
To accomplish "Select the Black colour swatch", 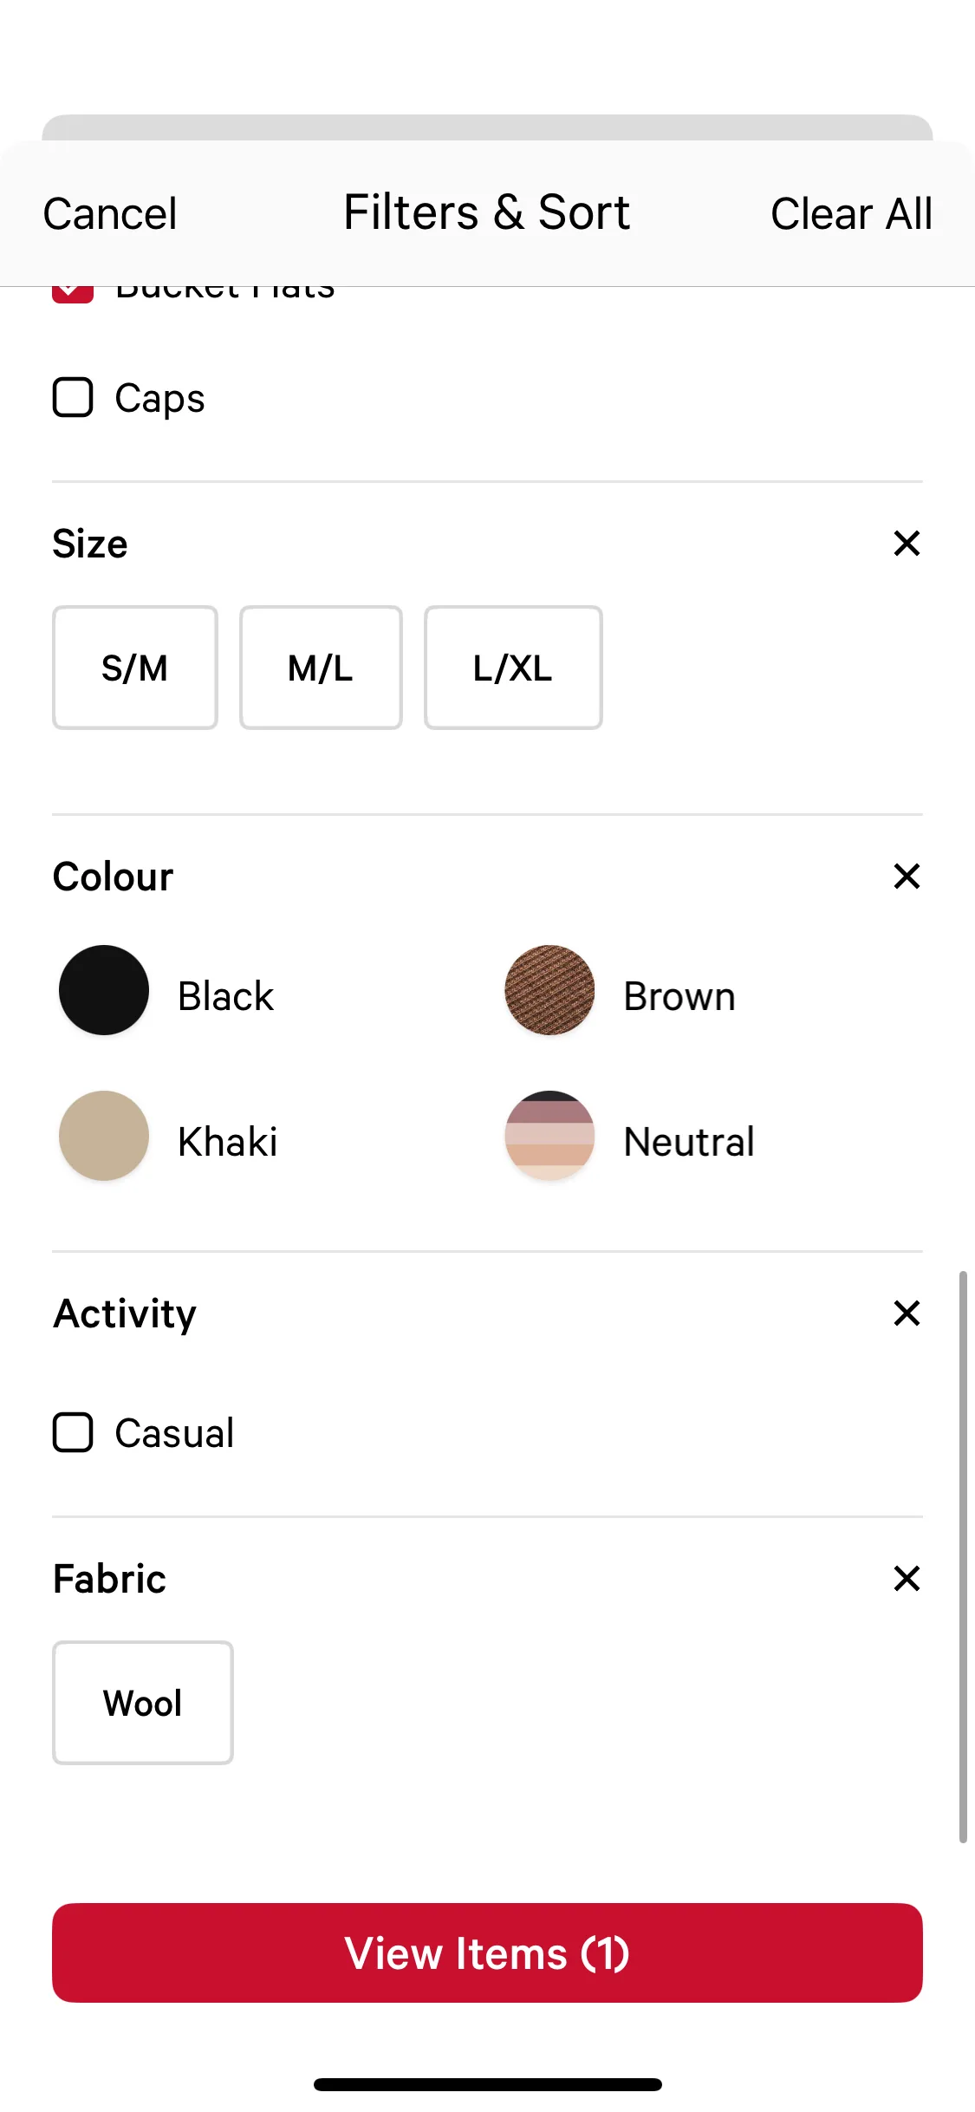I will [104, 990].
